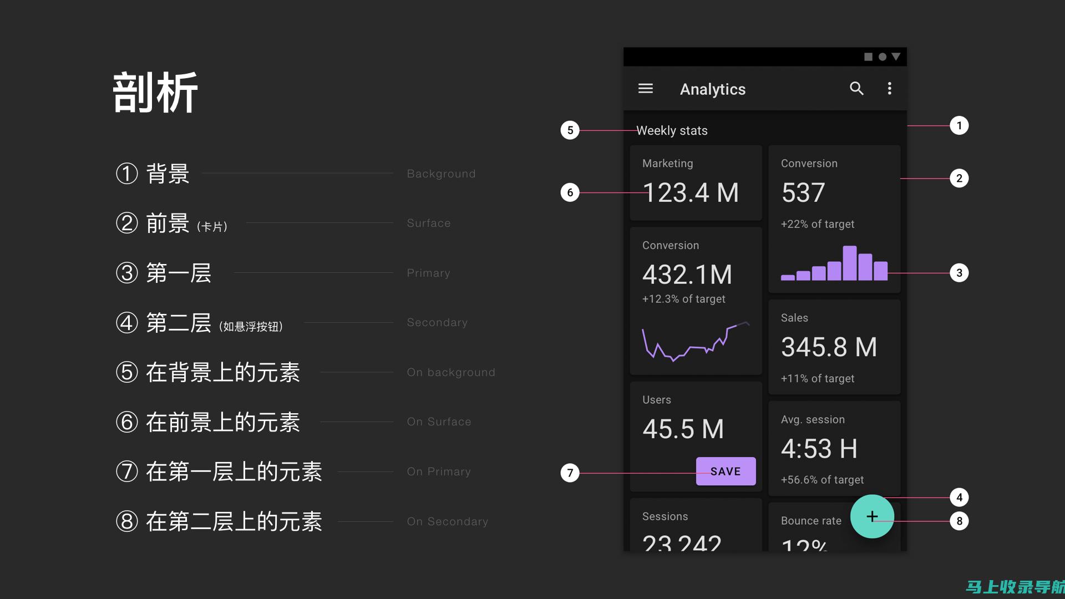Click the ⑧ 在第二层上的元素 legend entry
Screen dimensions: 1065x599
pos(219,521)
